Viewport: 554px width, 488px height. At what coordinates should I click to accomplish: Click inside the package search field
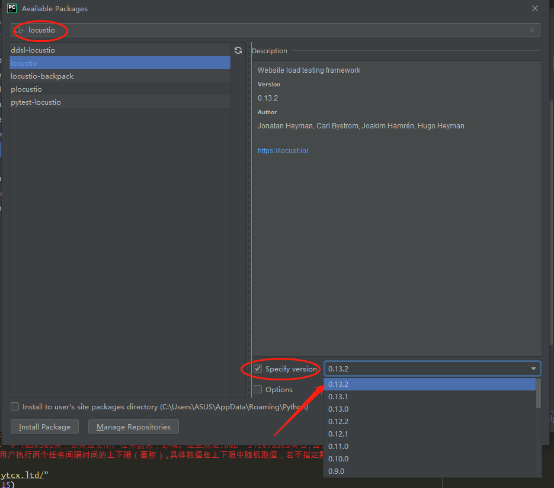pyautogui.click(x=178, y=30)
